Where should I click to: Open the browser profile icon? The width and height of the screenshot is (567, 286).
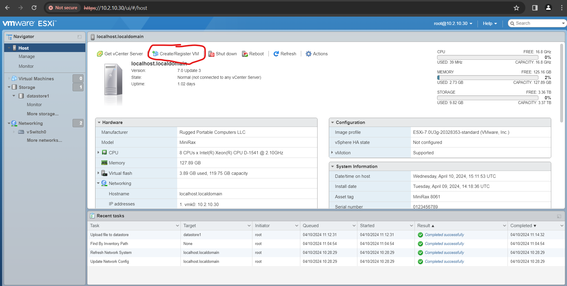(x=549, y=8)
